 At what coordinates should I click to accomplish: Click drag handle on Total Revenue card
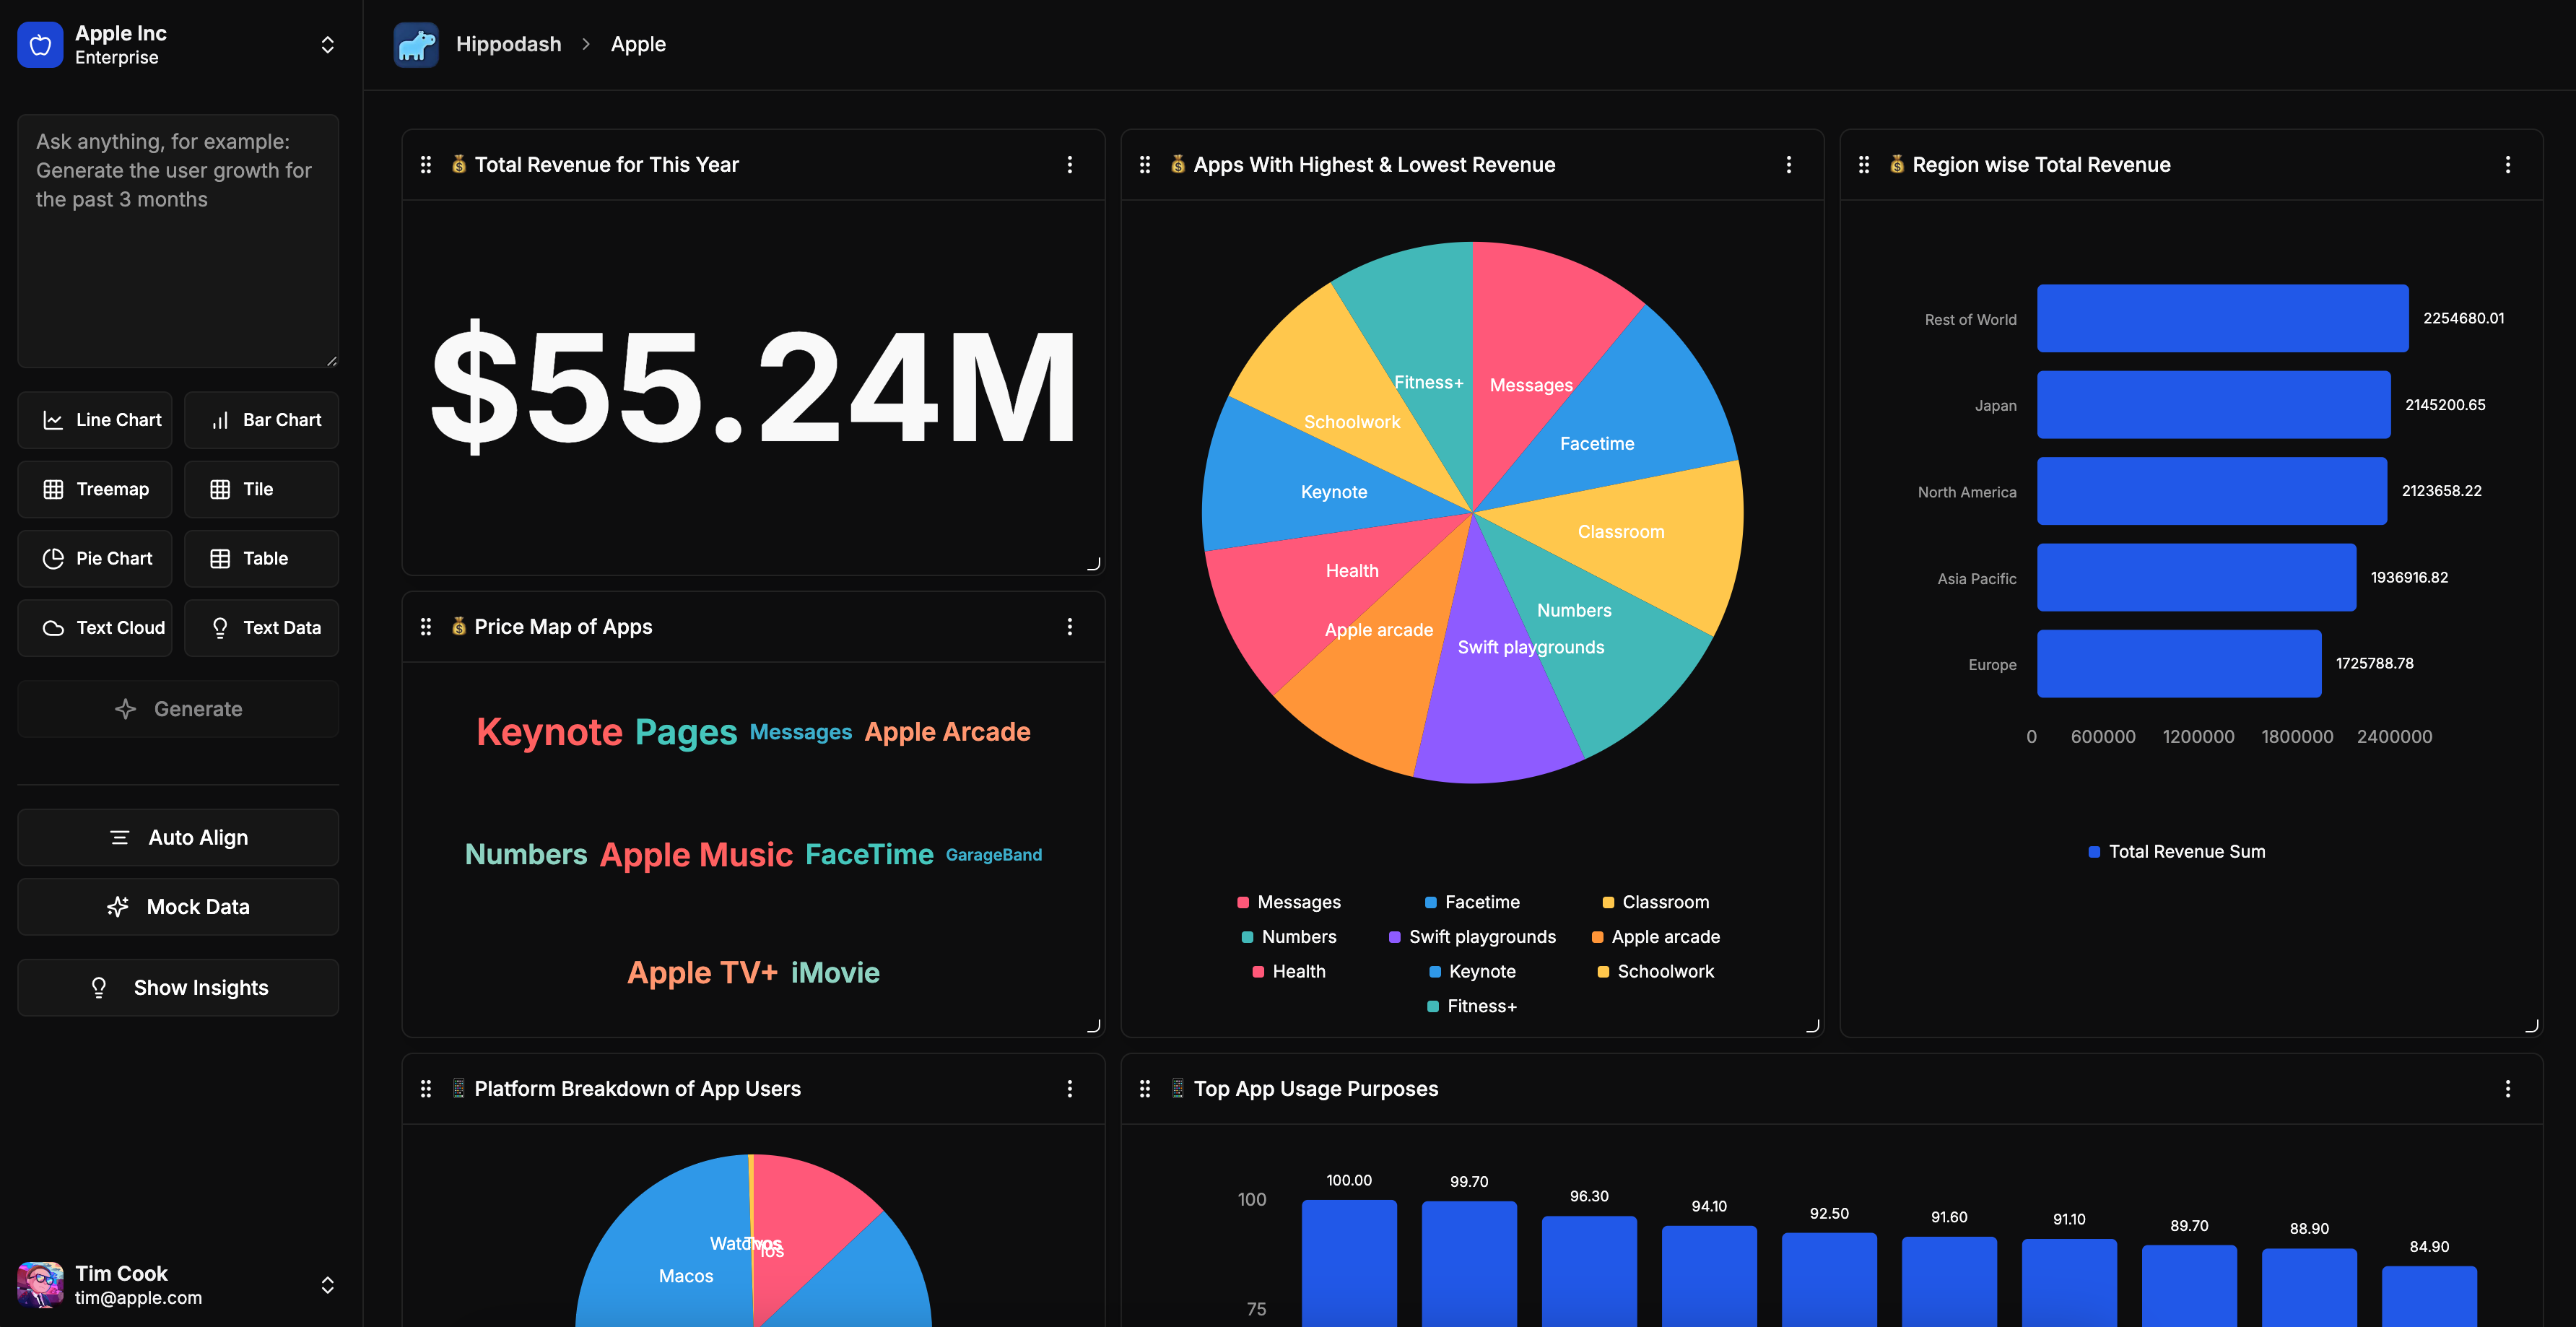[x=426, y=164]
